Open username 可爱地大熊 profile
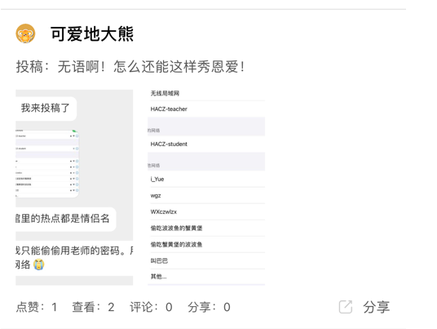The image size is (437, 329). 92,34
